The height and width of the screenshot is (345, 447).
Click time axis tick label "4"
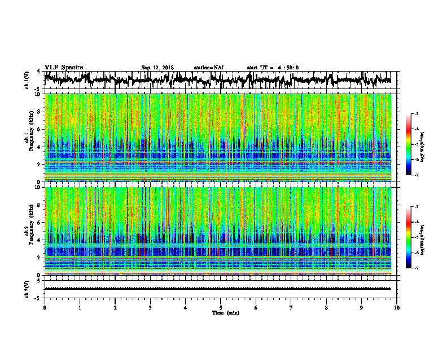[186, 308]
